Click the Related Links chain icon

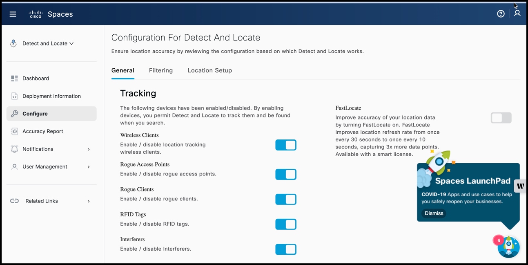coord(15,201)
